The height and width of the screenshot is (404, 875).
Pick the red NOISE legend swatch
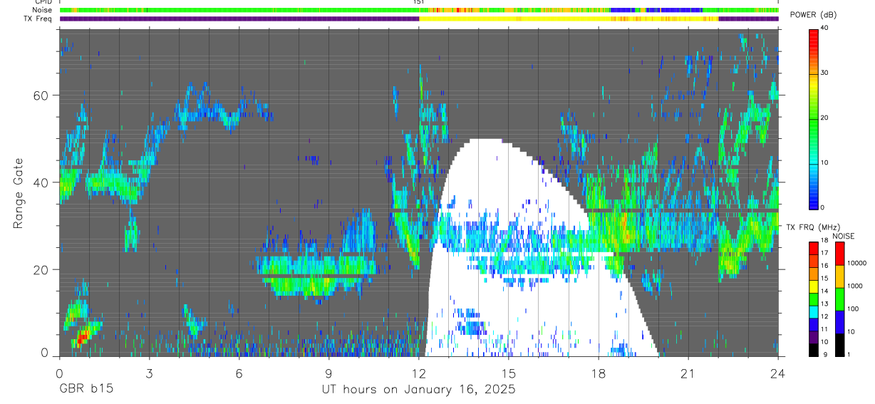point(839,254)
